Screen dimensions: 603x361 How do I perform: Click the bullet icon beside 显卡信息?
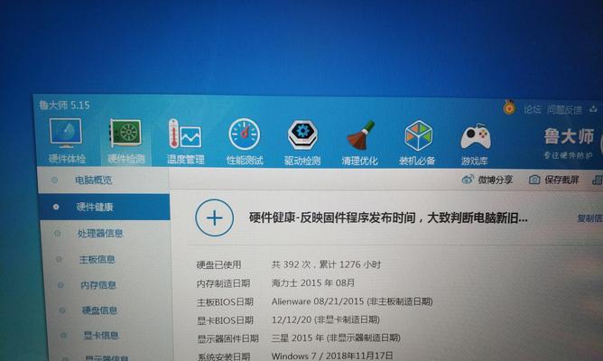(x=63, y=335)
